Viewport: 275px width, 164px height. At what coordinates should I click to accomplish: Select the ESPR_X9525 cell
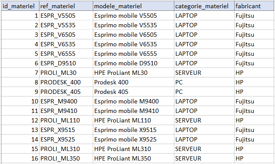66,139
